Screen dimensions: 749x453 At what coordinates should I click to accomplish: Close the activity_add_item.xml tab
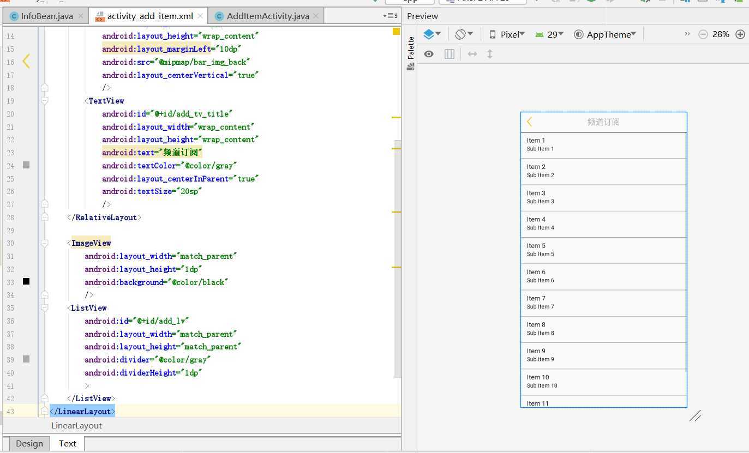(201, 16)
